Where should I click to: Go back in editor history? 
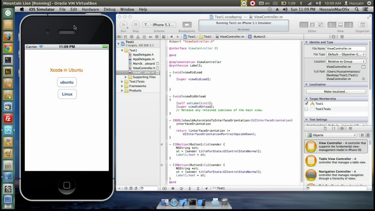pyautogui.click(x=171, y=37)
